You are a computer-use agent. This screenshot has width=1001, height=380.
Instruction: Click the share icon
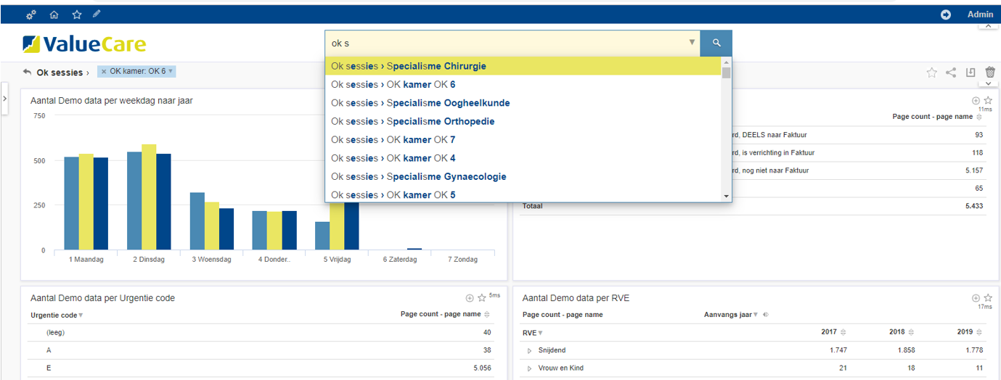pyautogui.click(x=951, y=72)
